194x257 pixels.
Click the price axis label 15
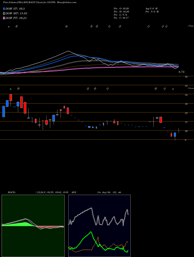pos(186,86)
